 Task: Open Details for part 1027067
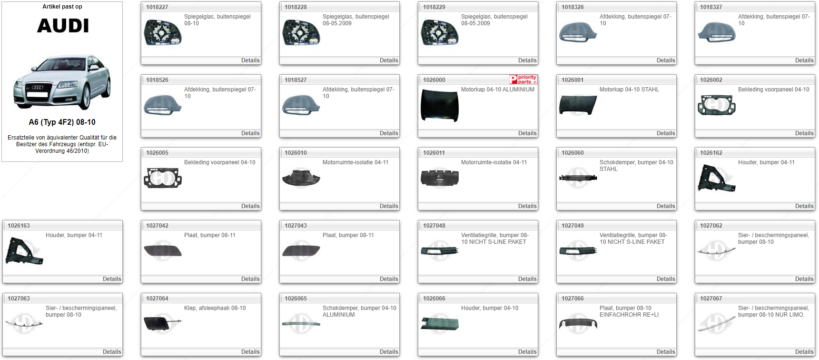tap(804, 352)
